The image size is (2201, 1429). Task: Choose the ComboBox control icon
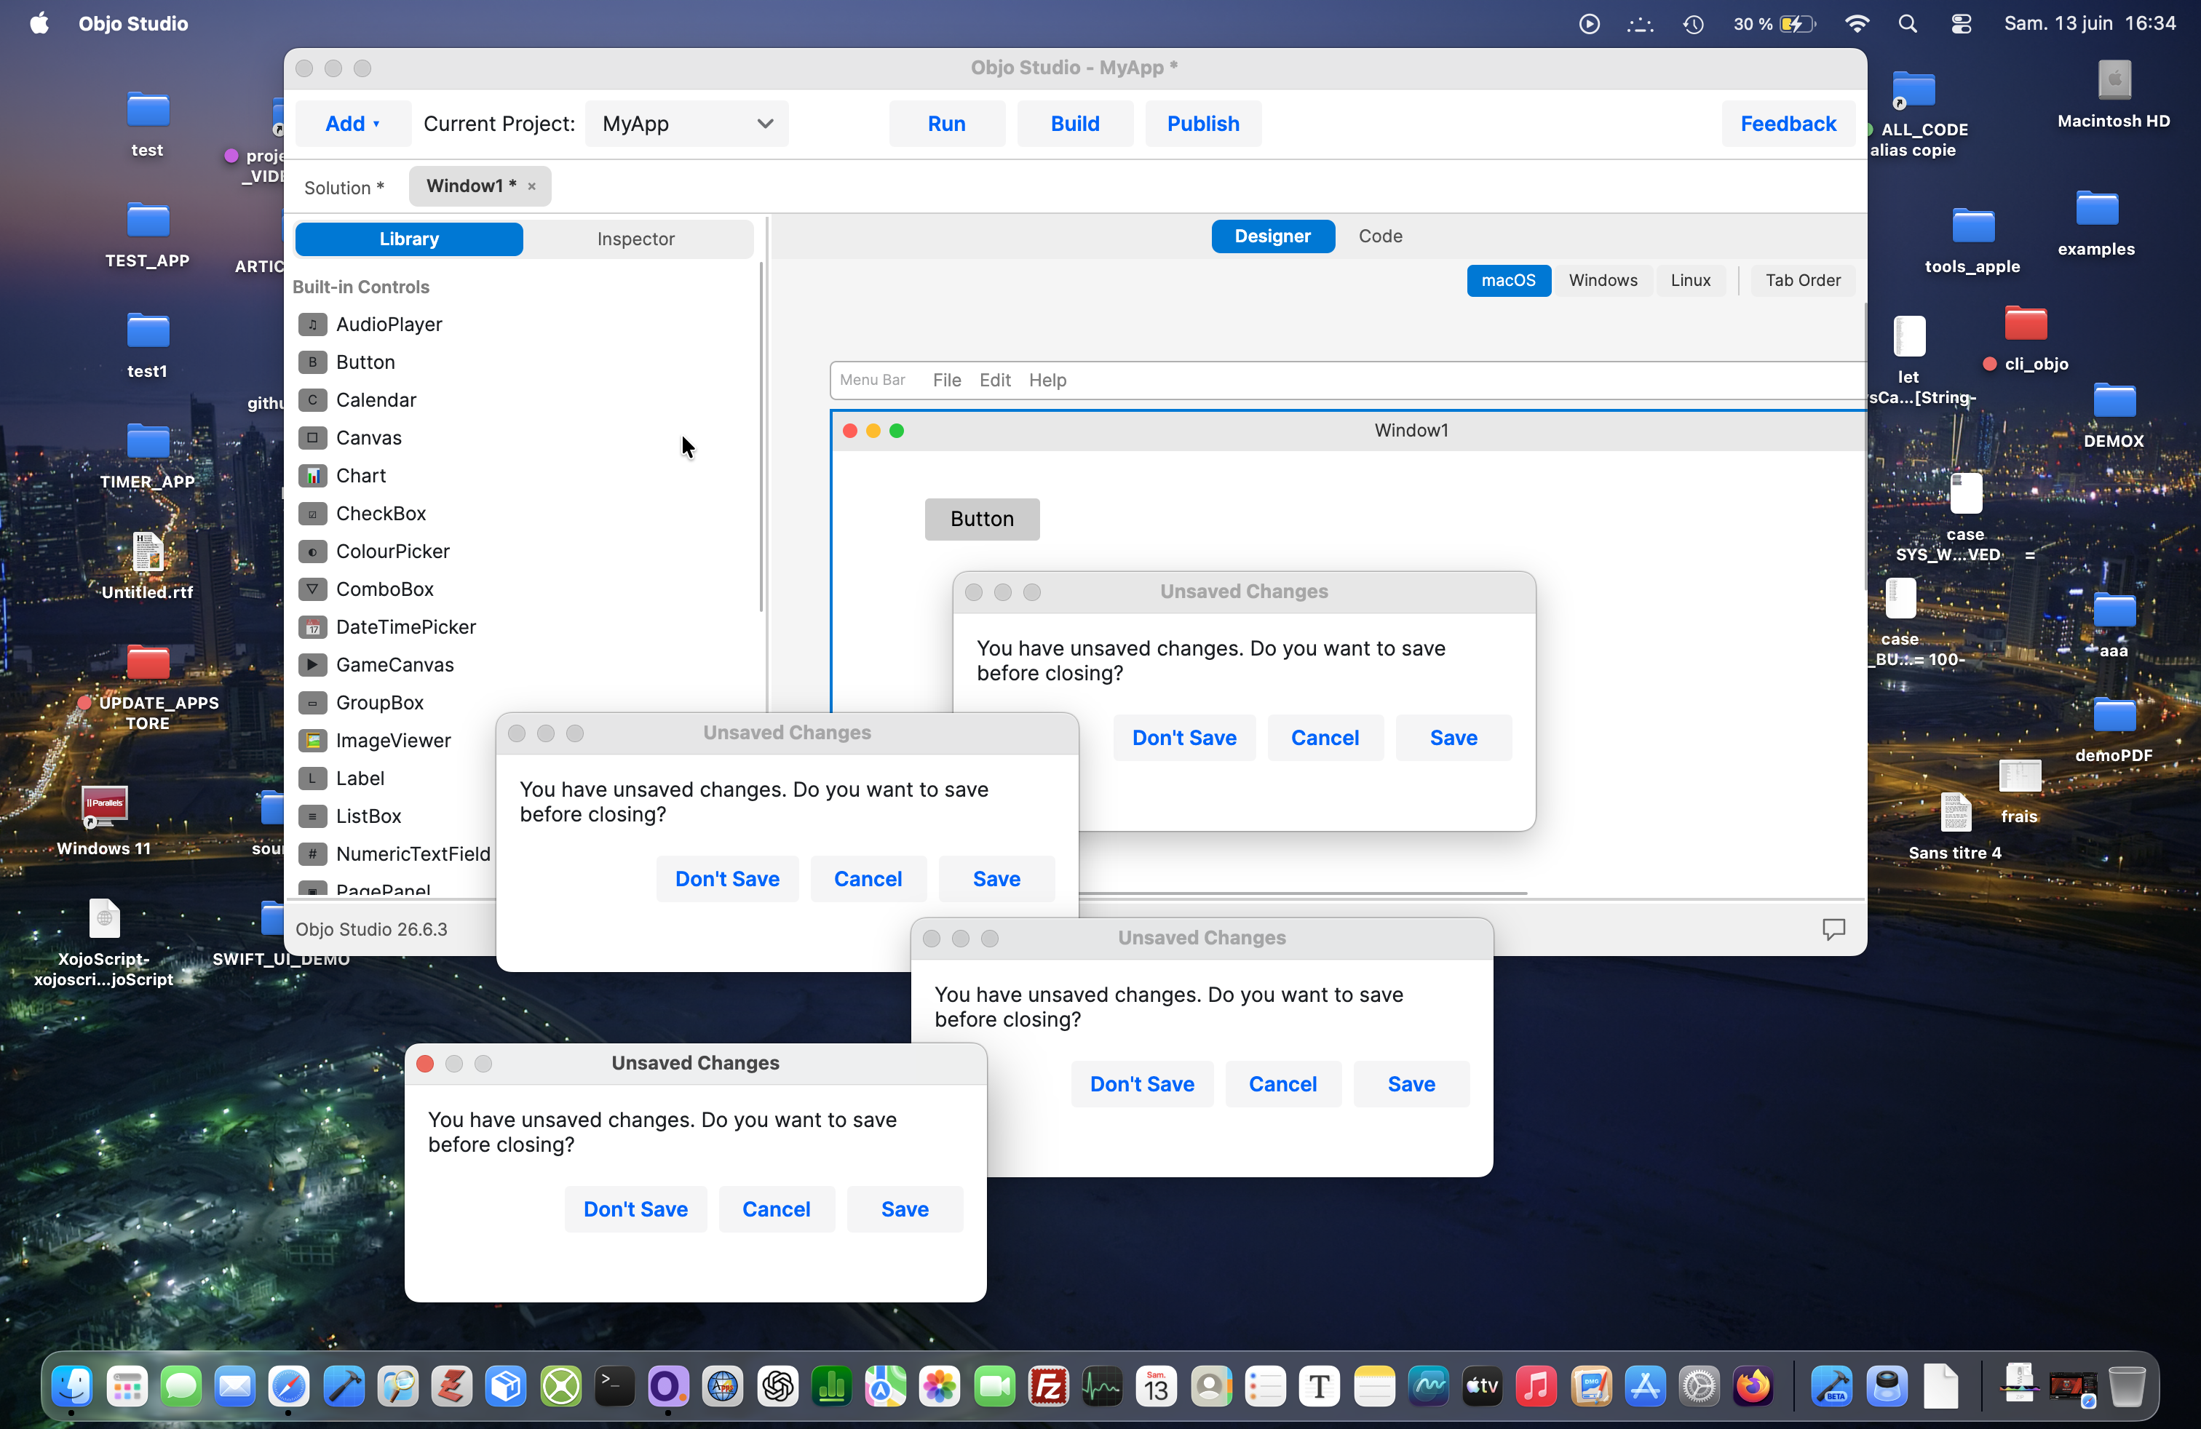[x=312, y=589]
